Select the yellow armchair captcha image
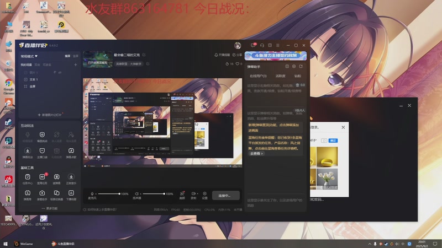 click(327, 158)
